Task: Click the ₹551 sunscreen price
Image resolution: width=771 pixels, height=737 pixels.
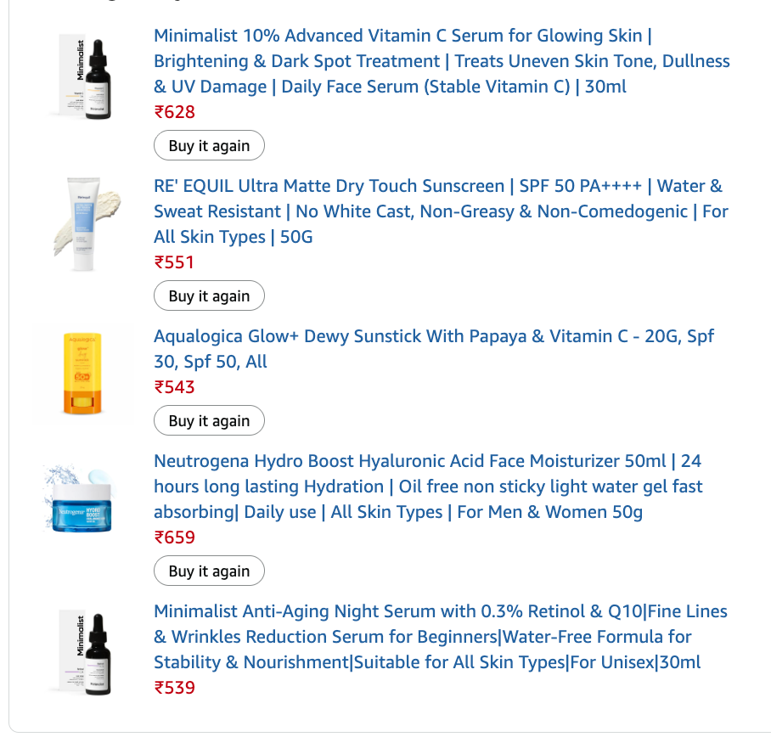Action: coord(175,262)
